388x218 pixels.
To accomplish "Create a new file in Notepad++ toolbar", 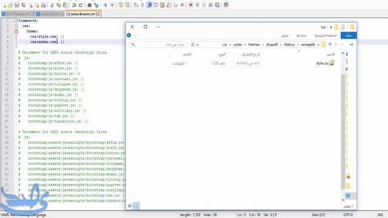I will 4,5.
